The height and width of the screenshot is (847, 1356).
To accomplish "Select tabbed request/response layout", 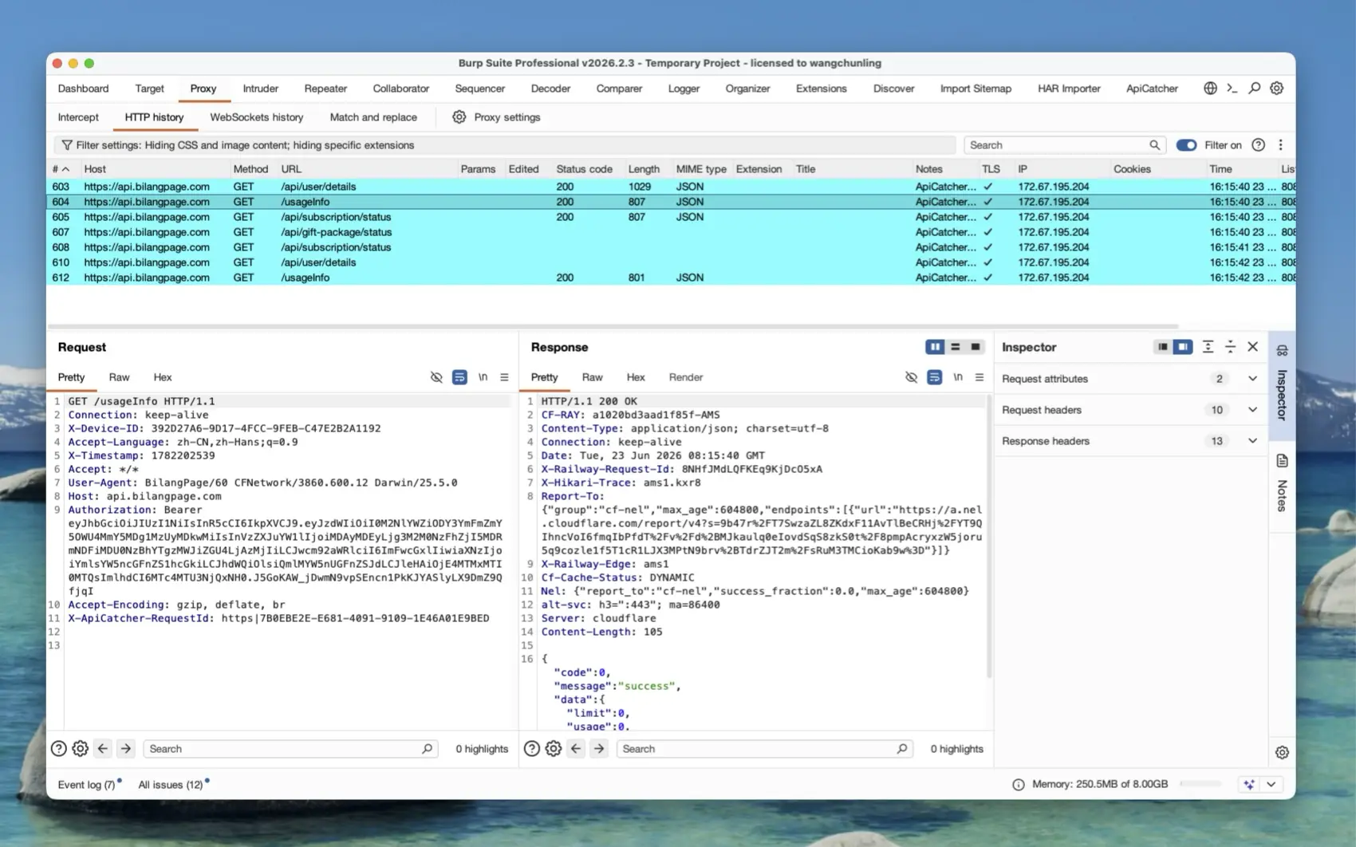I will pyautogui.click(x=975, y=347).
